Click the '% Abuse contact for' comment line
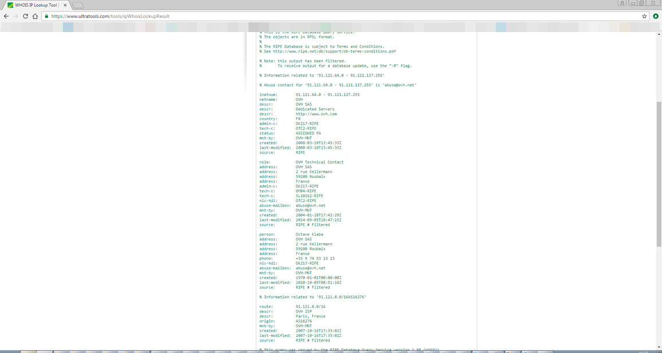 pyautogui.click(x=338, y=85)
